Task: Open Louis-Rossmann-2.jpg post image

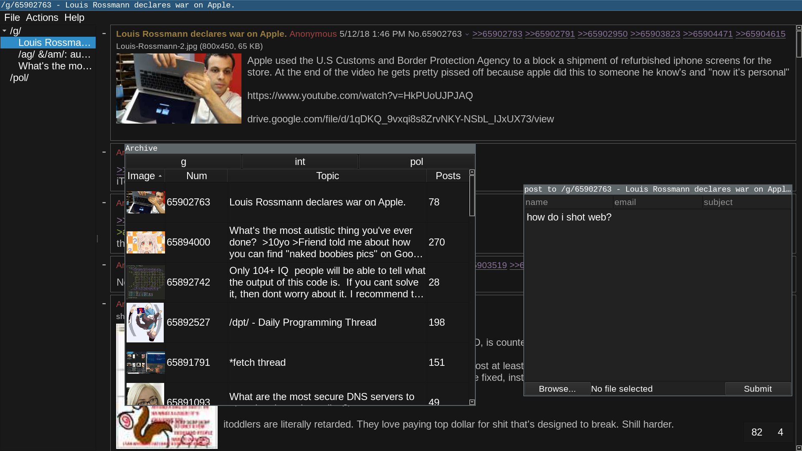Action: [x=179, y=89]
